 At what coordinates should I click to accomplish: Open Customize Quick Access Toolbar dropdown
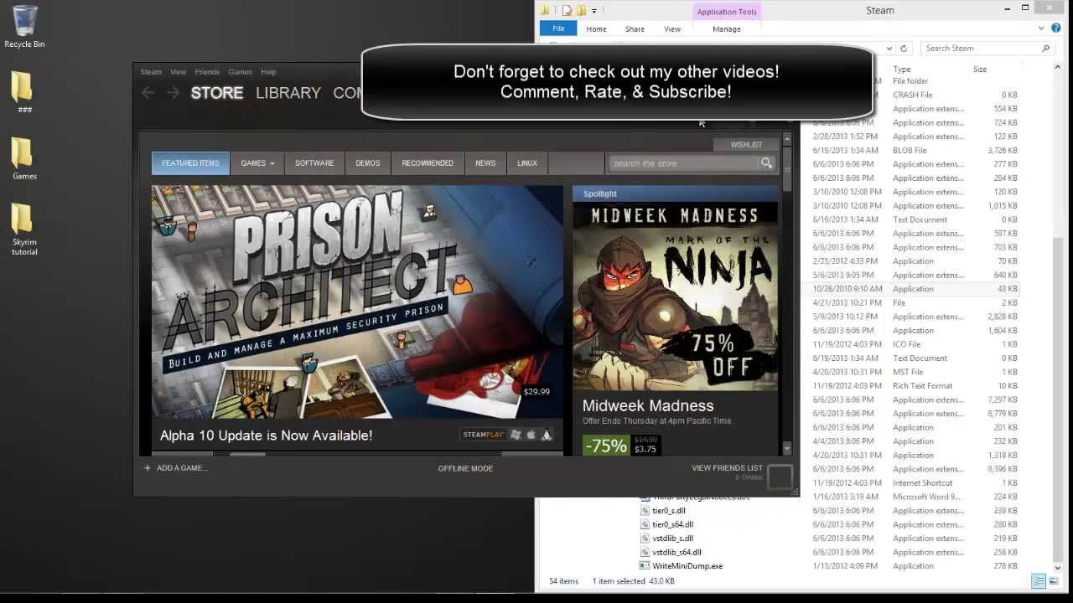[x=594, y=11]
